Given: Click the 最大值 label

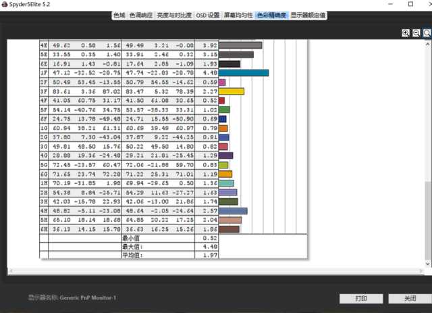Looking at the screenshot, I should [132, 247].
